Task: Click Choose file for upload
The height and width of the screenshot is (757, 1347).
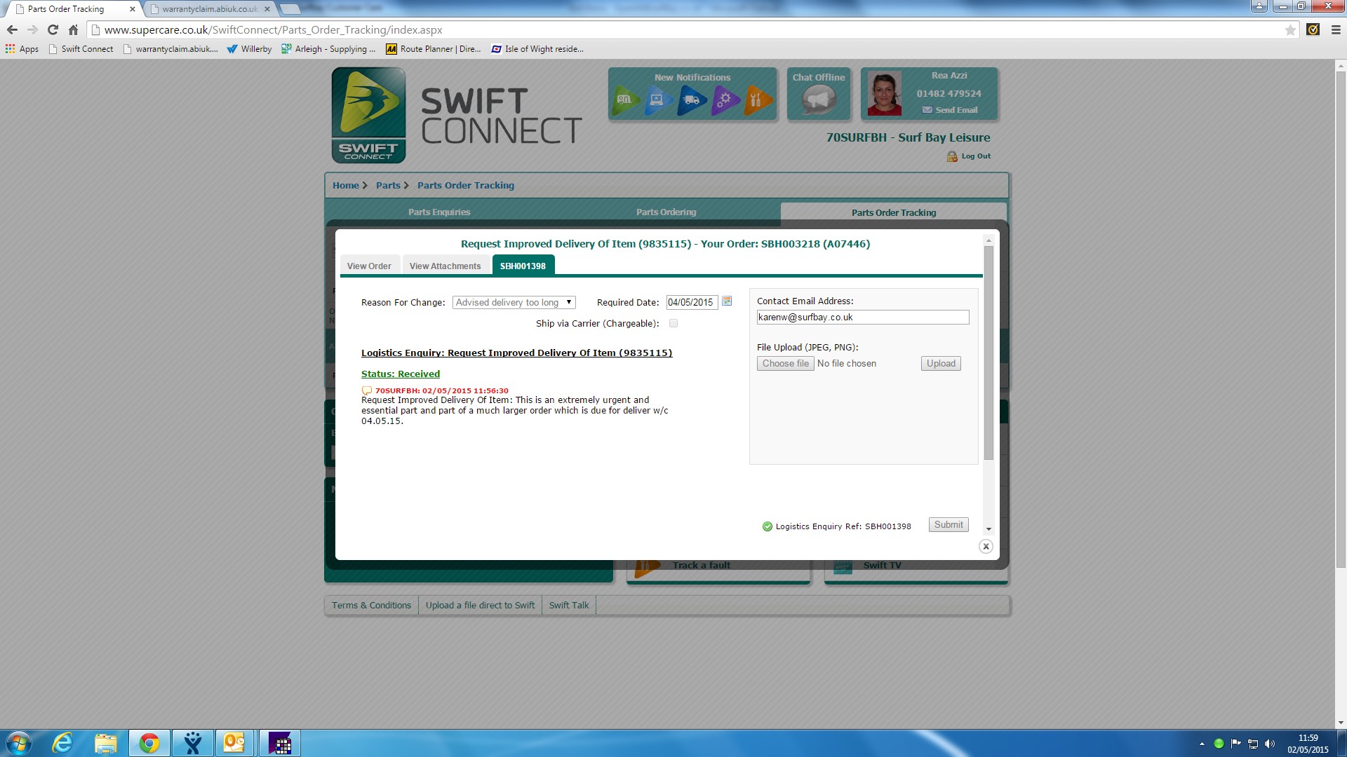Action: click(x=785, y=364)
